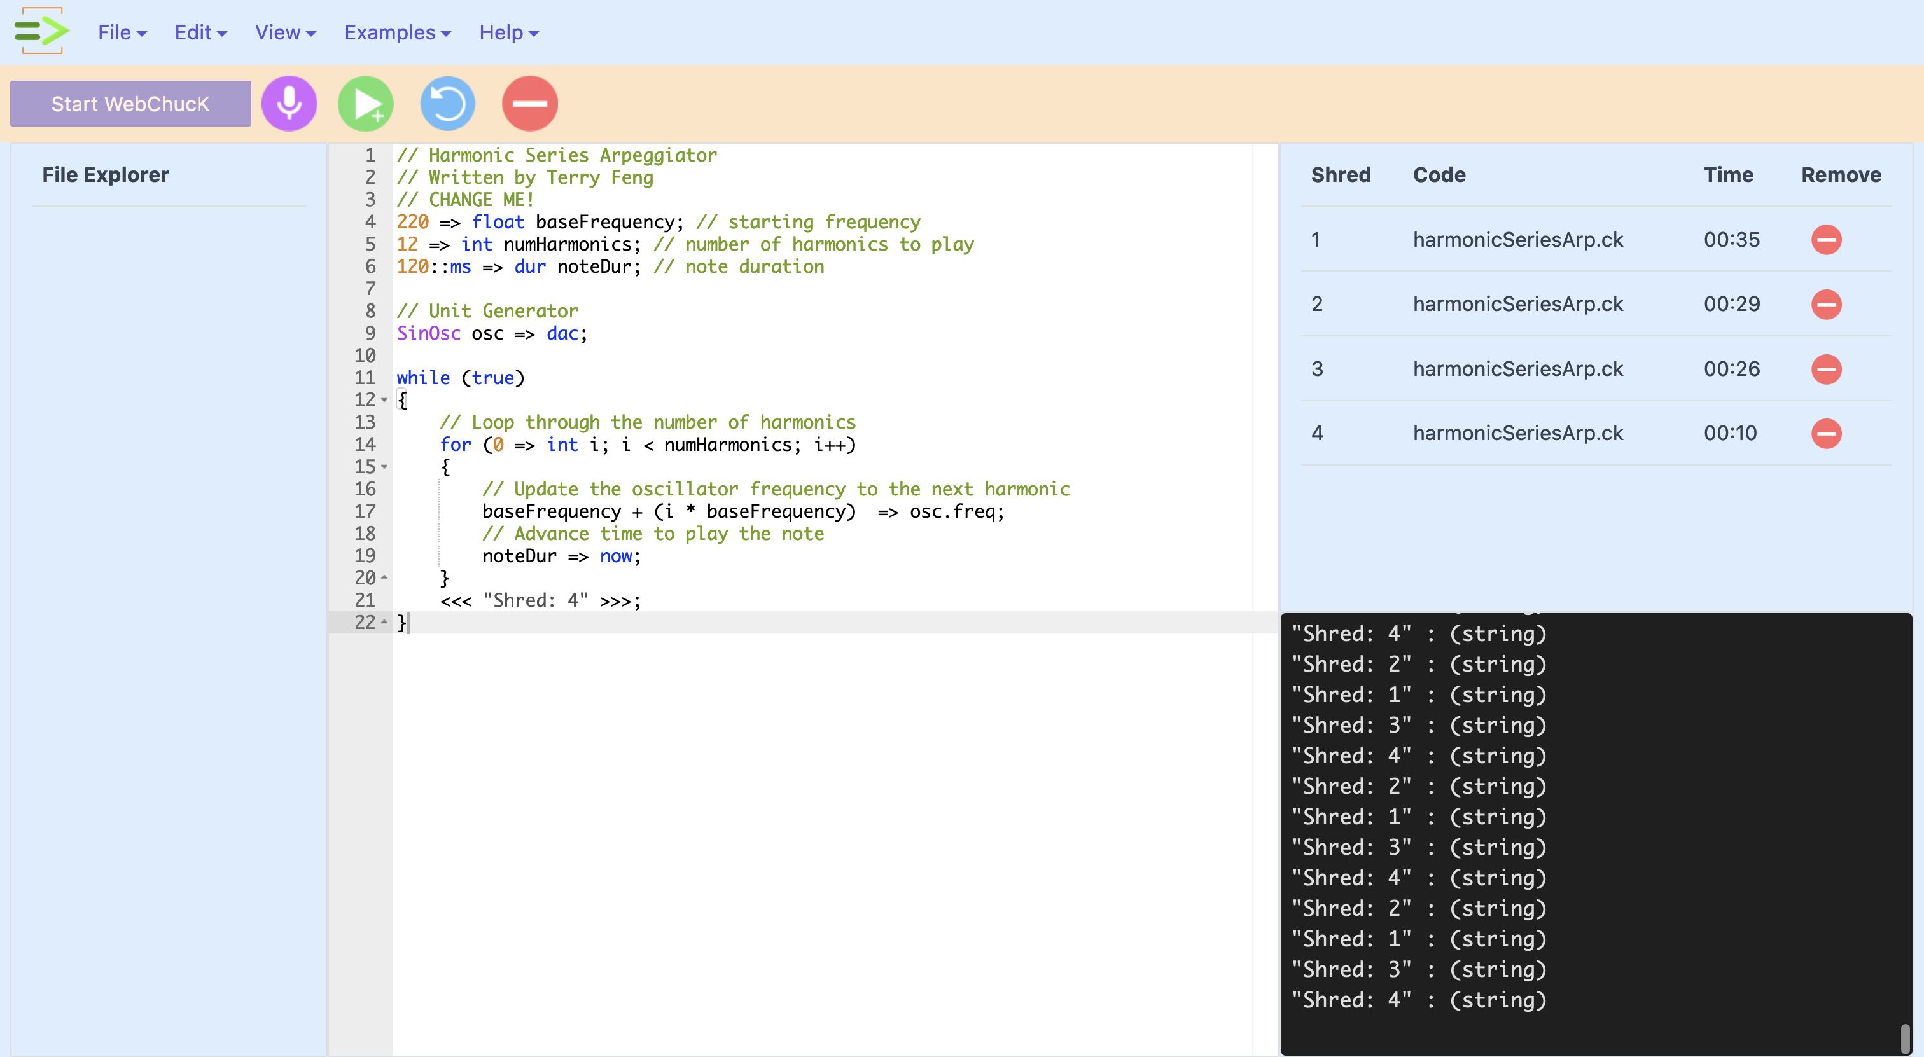Image resolution: width=1924 pixels, height=1057 pixels.
Task: Add shred with green play button
Action: coord(366,104)
